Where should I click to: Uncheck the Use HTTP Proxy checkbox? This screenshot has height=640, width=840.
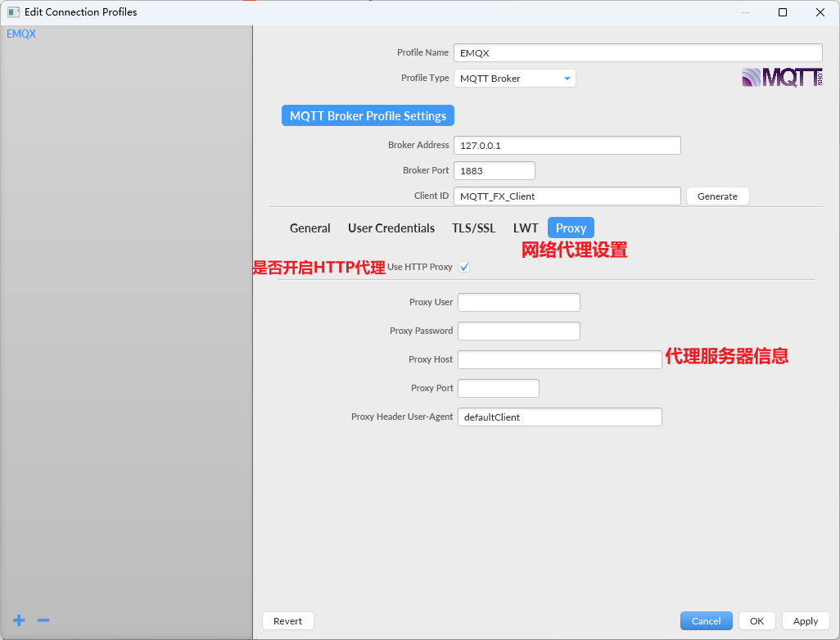pyautogui.click(x=464, y=267)
